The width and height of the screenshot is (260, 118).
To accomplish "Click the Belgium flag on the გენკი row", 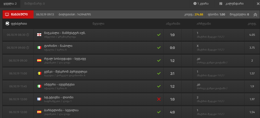I will (39, 73).
